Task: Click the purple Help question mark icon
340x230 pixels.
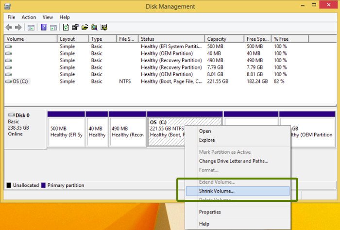Action: coord(44,27)
